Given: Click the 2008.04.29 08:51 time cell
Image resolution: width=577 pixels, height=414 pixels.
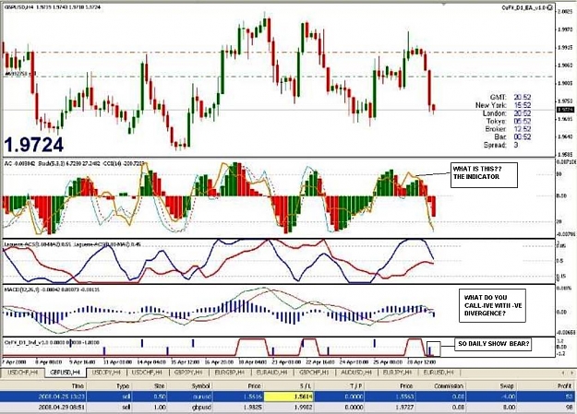Looking at the screenshot, I should (x=62, y=407).
